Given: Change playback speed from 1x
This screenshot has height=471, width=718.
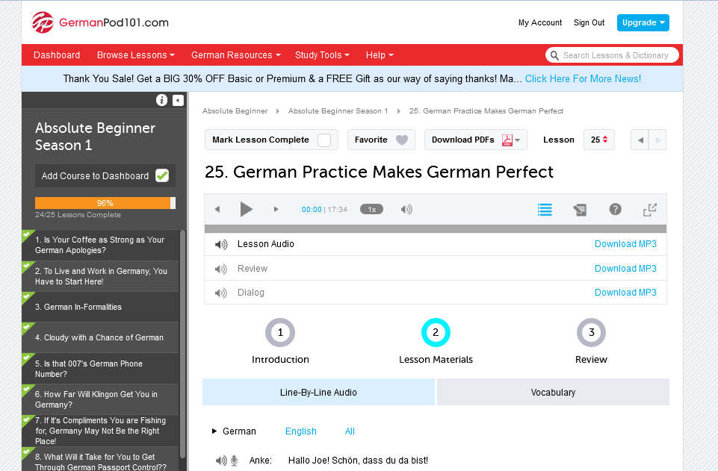Looking at the screenshot, I should (371, 209).
